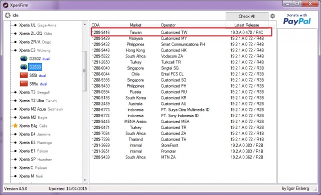Click the Check All button
This screenshot has height=195, width=321.
click(247, 16)
